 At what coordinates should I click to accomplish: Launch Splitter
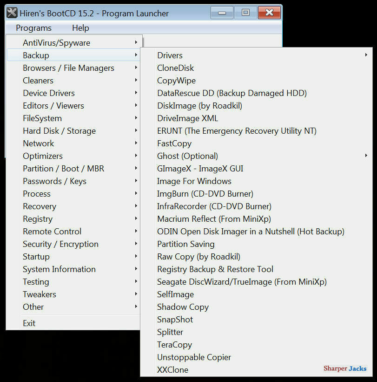[257, 332]
